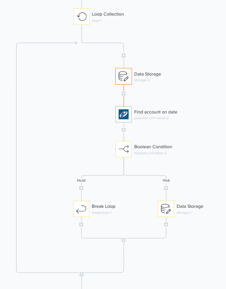Add step after the loop at bottom

pyautogui.click(x=81, y=274)
